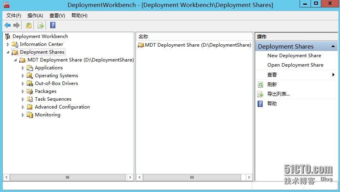The height and width of the screenshot is (192, 340).
Task: Expand the Out-of-Box Drivers node
Action: click(23, 83)
